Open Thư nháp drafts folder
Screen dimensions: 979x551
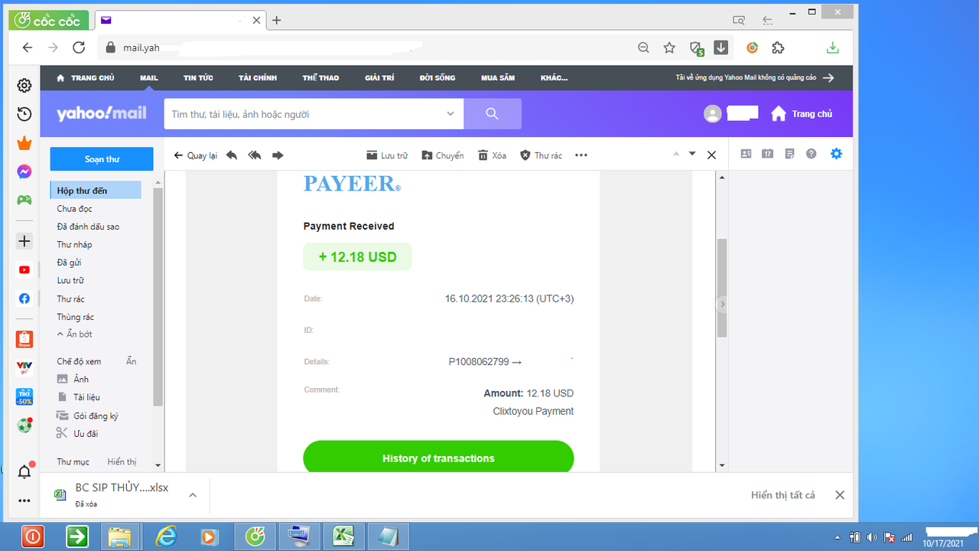[74, 245]
